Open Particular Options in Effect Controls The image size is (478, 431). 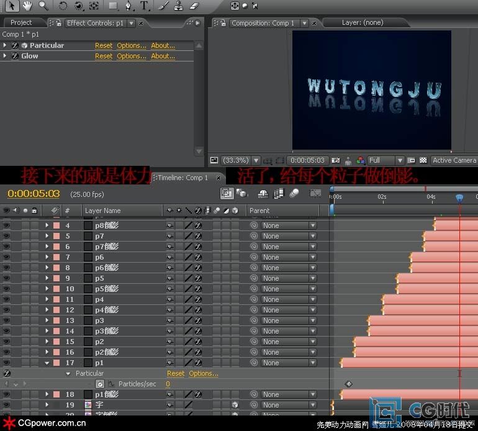pos(132,46)
